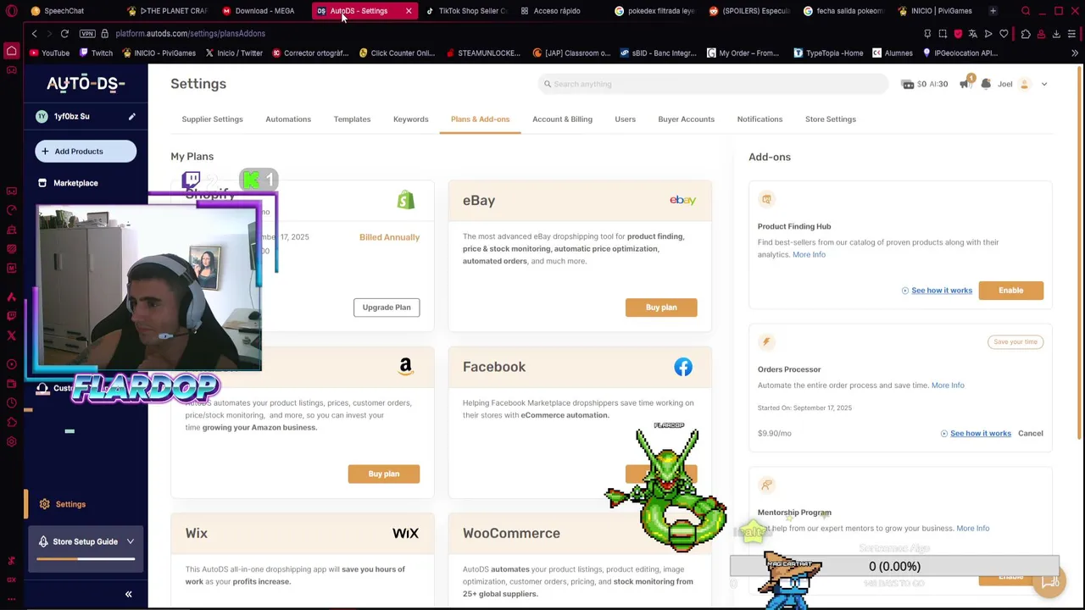This screenshot has width=1085, height=610.
Task: Open the chat support bubble icon
Action: tap(1049, 581)
